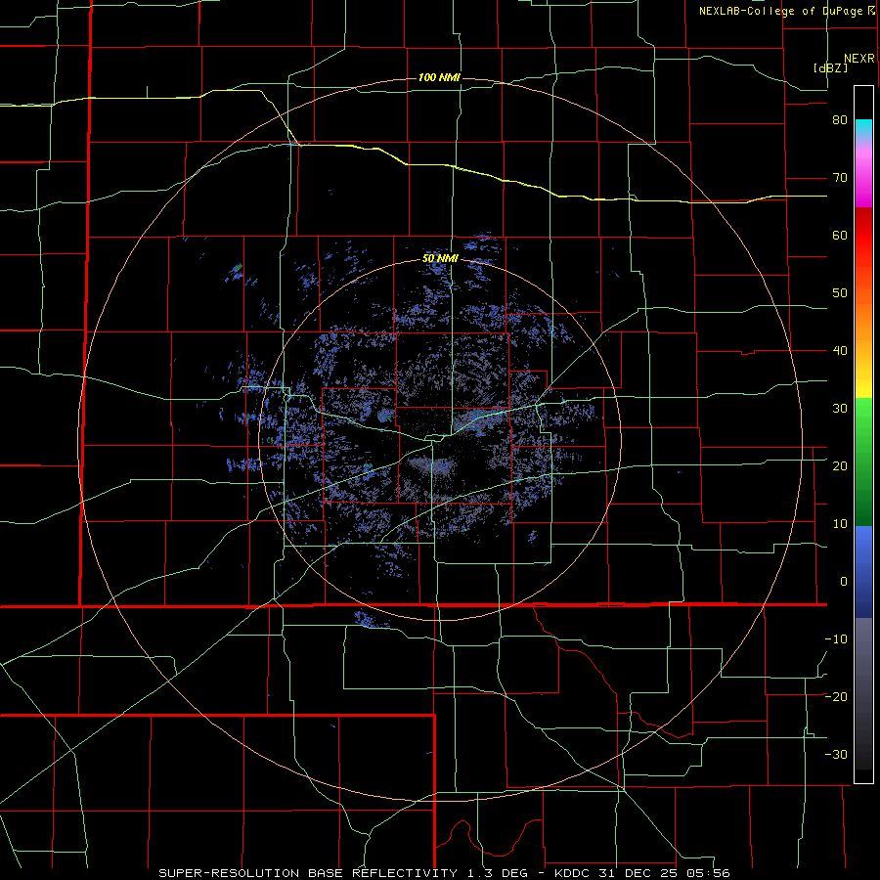This screenshot has height=880, width=880.
Task: Click the 20 dBZ scale value
Action: click(x=840, y=465)
